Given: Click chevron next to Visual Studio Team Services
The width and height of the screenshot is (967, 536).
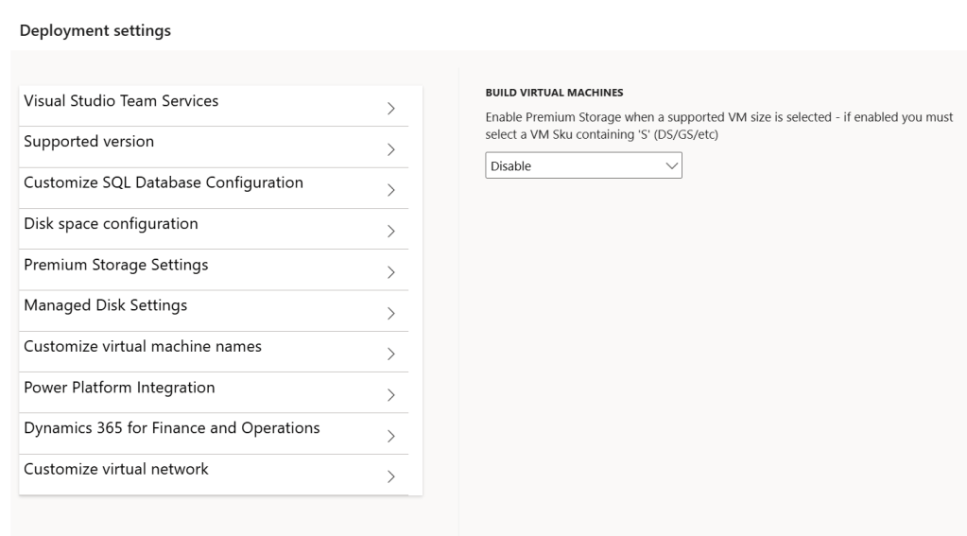Looking at the screenshot, I should 390,109.
